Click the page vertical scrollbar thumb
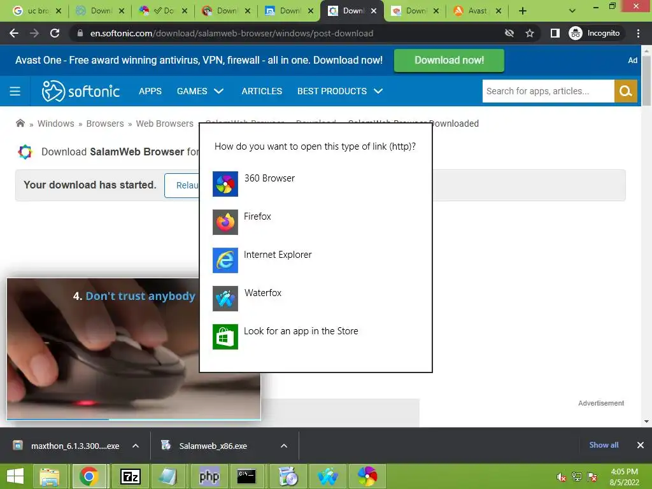 [646, 80]
